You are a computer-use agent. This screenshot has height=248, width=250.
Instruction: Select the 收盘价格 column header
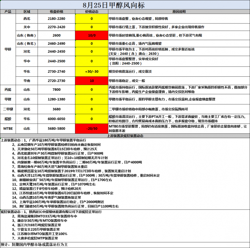click(x=57, y=12)
